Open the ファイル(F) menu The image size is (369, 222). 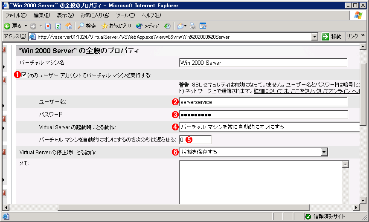point(16,15)
